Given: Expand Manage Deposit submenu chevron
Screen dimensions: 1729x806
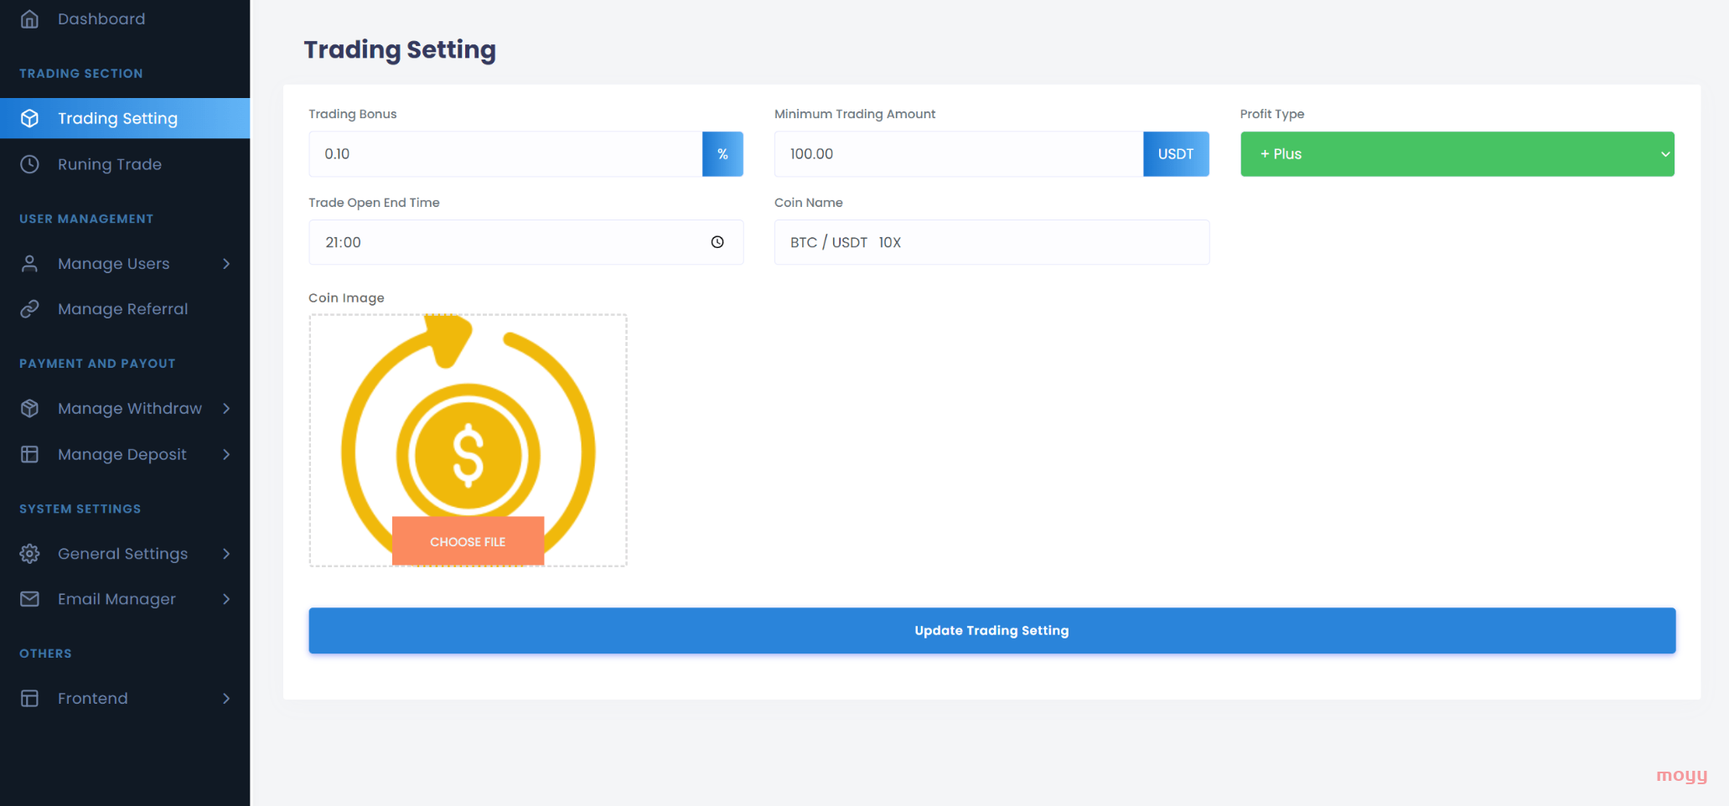Looking at the screenshot, I should pyautogui.click(x=226, y=454).
